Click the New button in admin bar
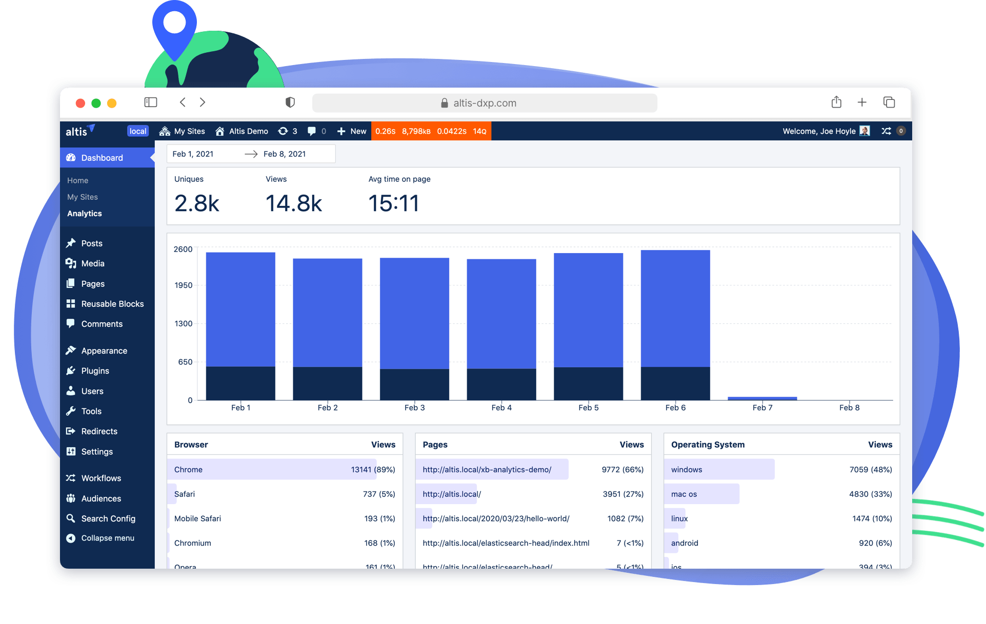 point(351,131)
